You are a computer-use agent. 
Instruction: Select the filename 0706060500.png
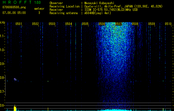[x=14, y=7]
